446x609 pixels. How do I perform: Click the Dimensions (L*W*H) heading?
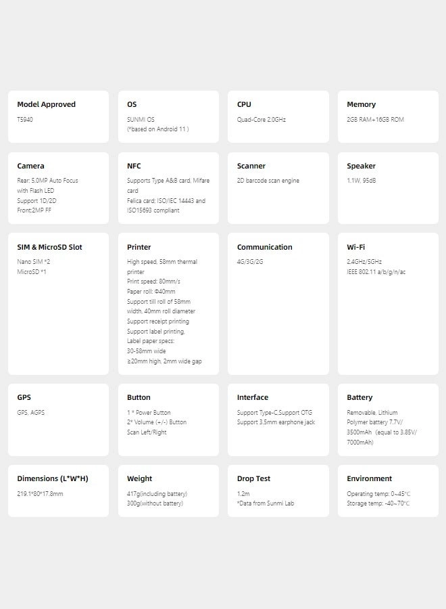tap(53, 478)
